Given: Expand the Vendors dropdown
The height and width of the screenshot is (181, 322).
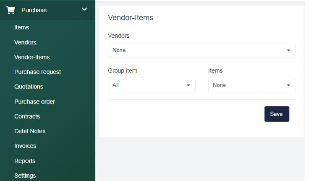Looking at the screenshot, I should [x=201, y=50].
